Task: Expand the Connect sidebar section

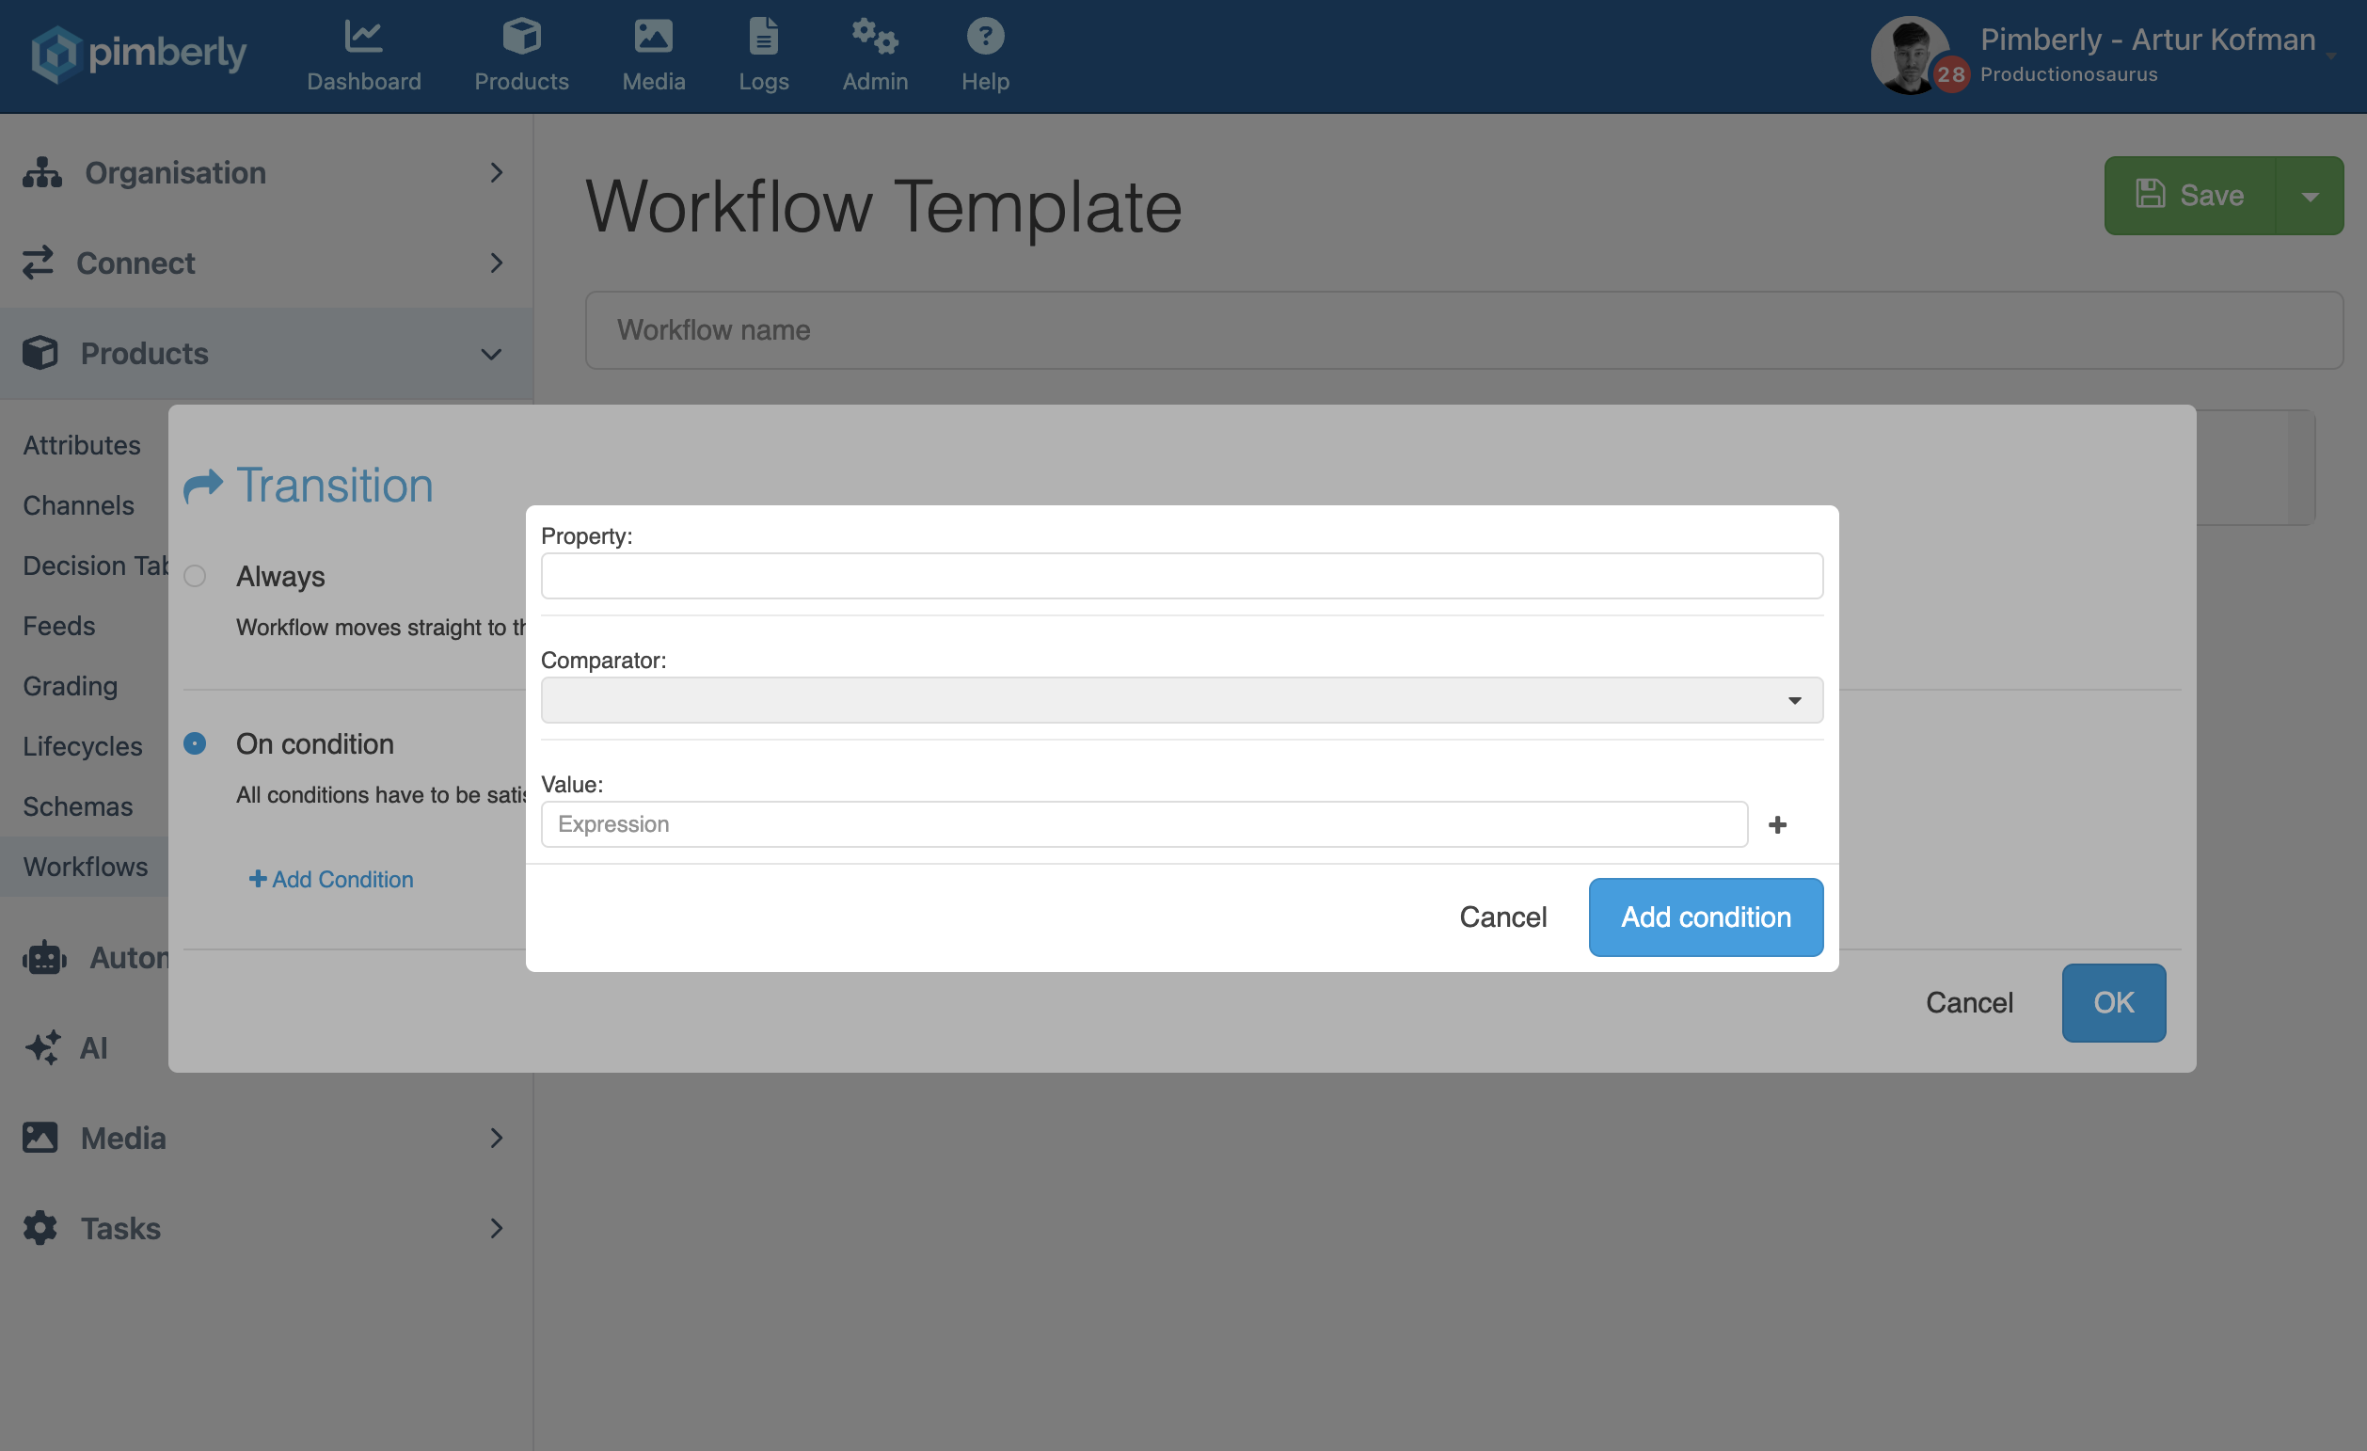Action: tap(265, 263)
